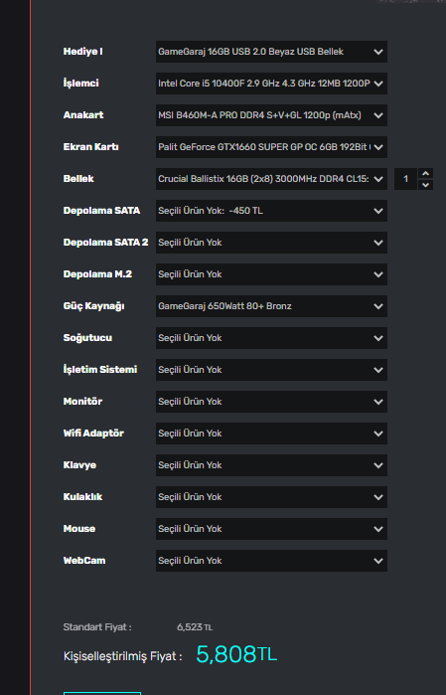The height and width of the screenshot is (695, 446).
Task: Increase Bellek quantity with up arrow
Action: (x=425, y=173)
